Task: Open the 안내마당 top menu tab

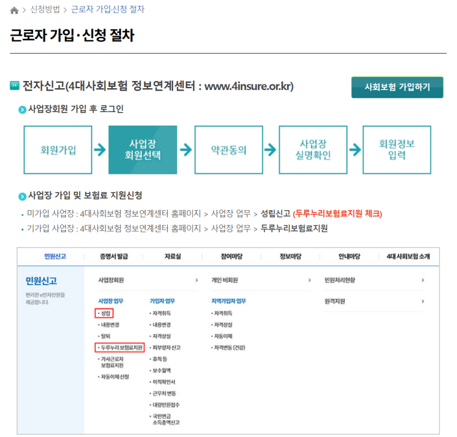Action: pos(349,256)
